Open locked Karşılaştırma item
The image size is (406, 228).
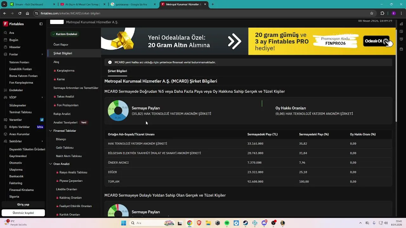pos(64,71)
